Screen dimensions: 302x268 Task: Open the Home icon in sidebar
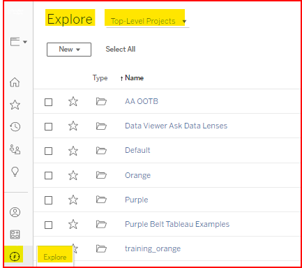15,82
